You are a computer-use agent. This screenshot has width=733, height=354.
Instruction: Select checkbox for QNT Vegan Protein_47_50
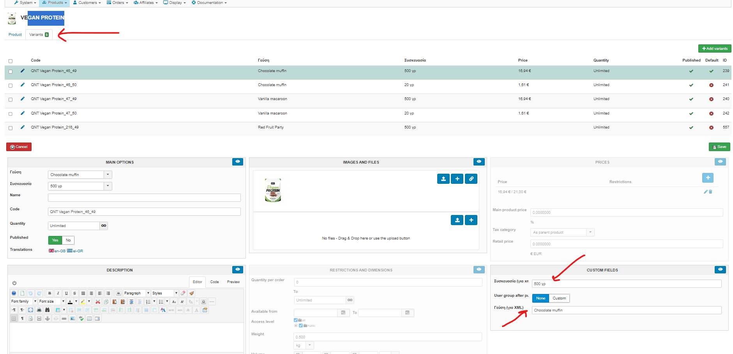pyautogui.click(x=11, y=114)
